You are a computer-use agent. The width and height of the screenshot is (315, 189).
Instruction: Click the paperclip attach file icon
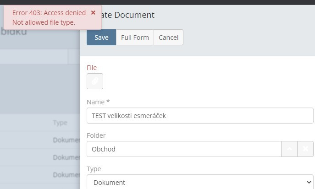coord(95,81)
